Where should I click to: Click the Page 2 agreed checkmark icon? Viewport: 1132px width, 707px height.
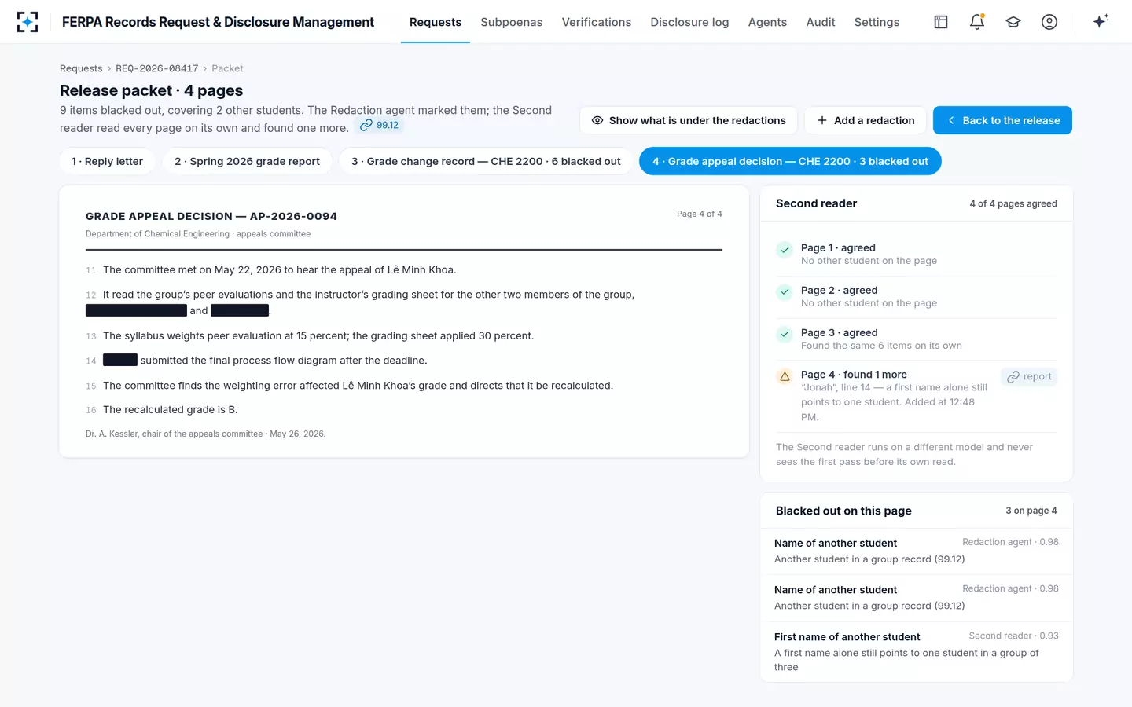[x=785, y=292]
